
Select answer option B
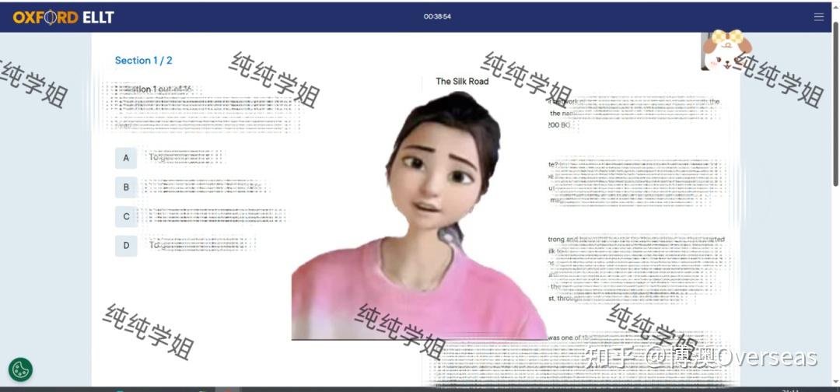pos(127,187)
